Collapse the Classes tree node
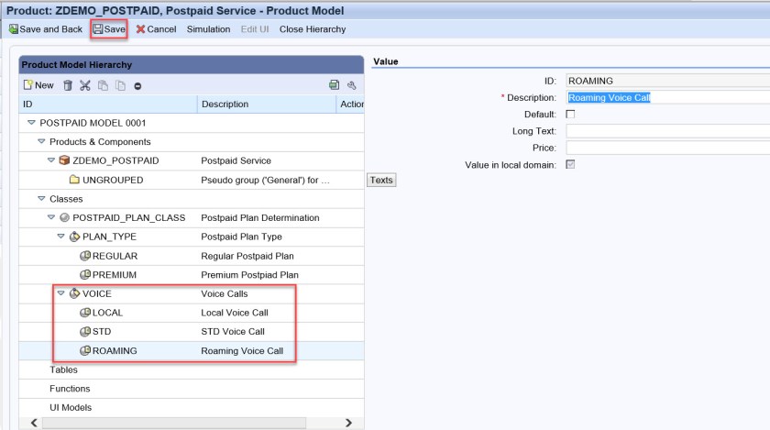770x430 pixels. point(41,199)
